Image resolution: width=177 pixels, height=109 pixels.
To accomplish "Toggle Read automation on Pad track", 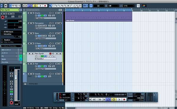I will coord(57,64).
